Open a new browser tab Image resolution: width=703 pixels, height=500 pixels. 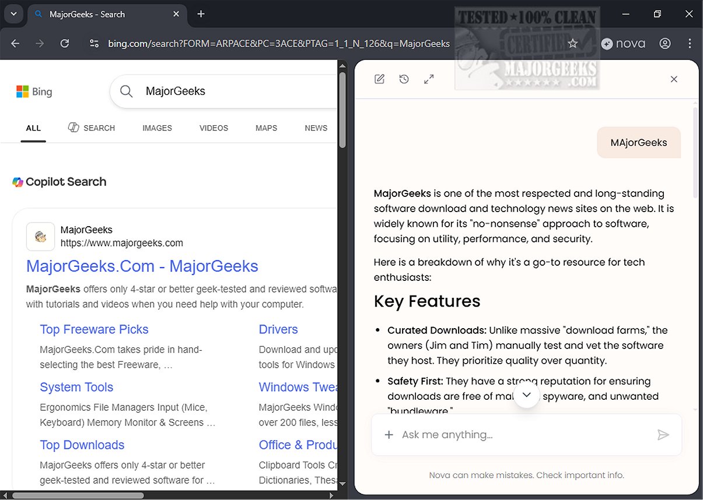(x=201, y=14)
